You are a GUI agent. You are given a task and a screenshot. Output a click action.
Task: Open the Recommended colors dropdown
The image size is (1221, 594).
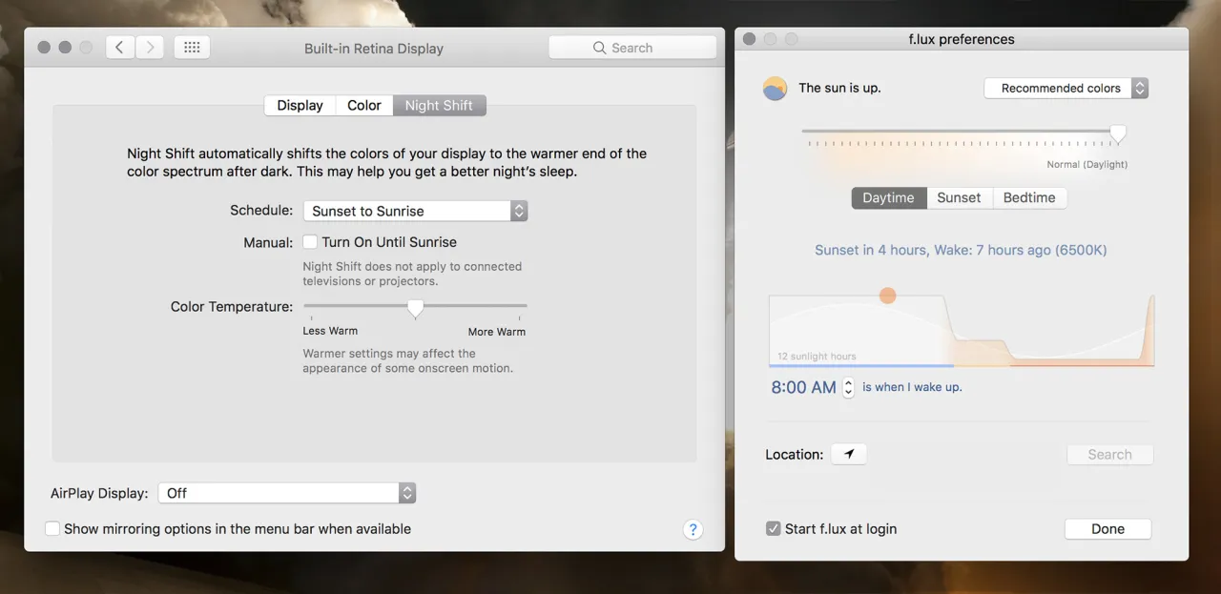[1066, 88]
